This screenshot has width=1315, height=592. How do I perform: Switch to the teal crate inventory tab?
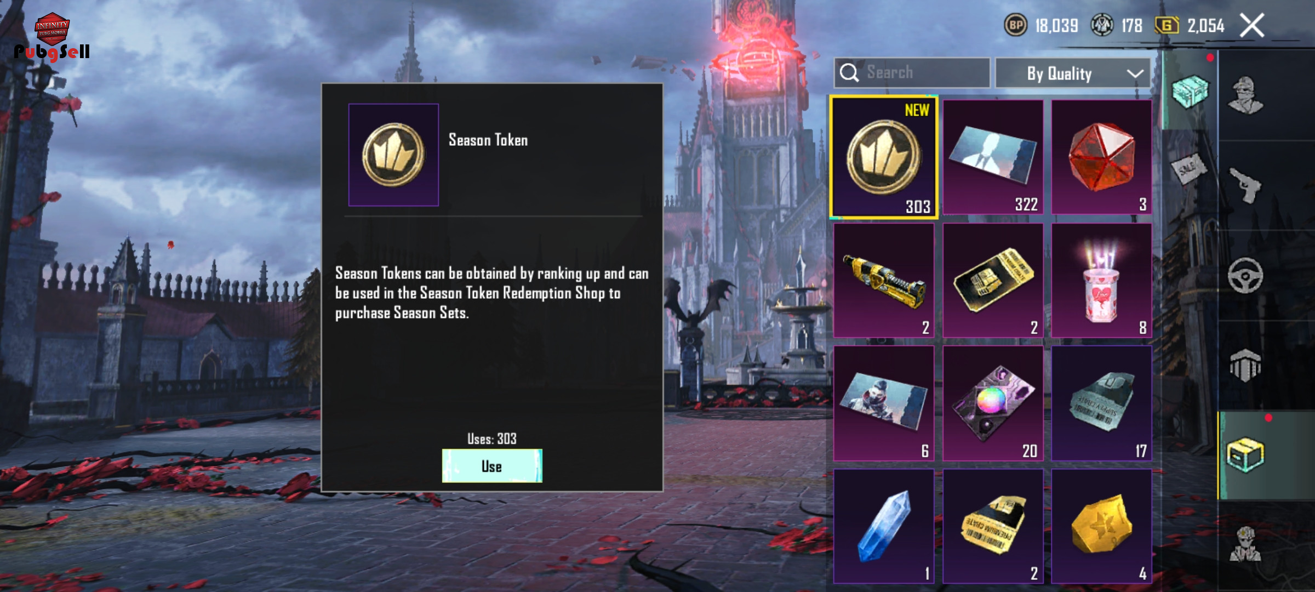(1190, 91)
